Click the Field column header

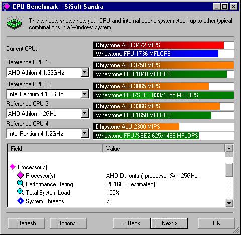pos(55,148)
